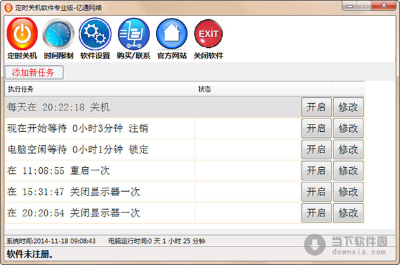
Task: Click the 系统时间 status bar text
Action: pyautogui.click(x=51, y=241)
